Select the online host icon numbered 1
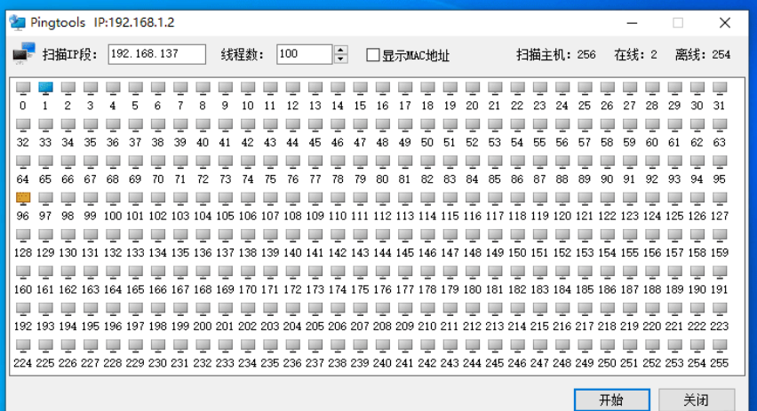The width and height of the screenshot is (757, 411). click(45, 88)
